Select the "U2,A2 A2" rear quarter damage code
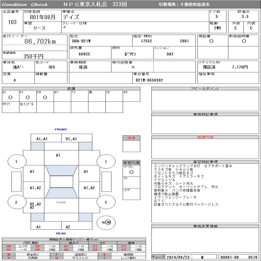The height and width of the screenshot is (261, 261). pos(35,206)
